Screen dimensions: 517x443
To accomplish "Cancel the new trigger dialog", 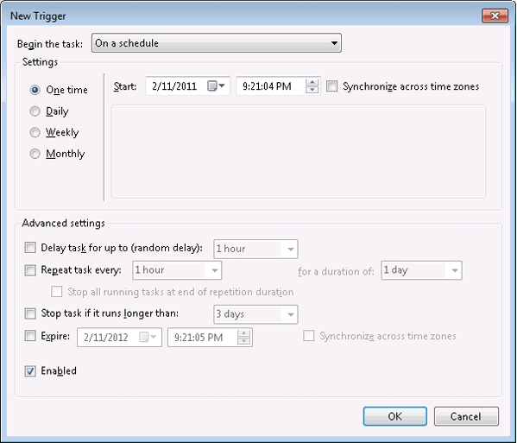I will [x=466, y=416].
